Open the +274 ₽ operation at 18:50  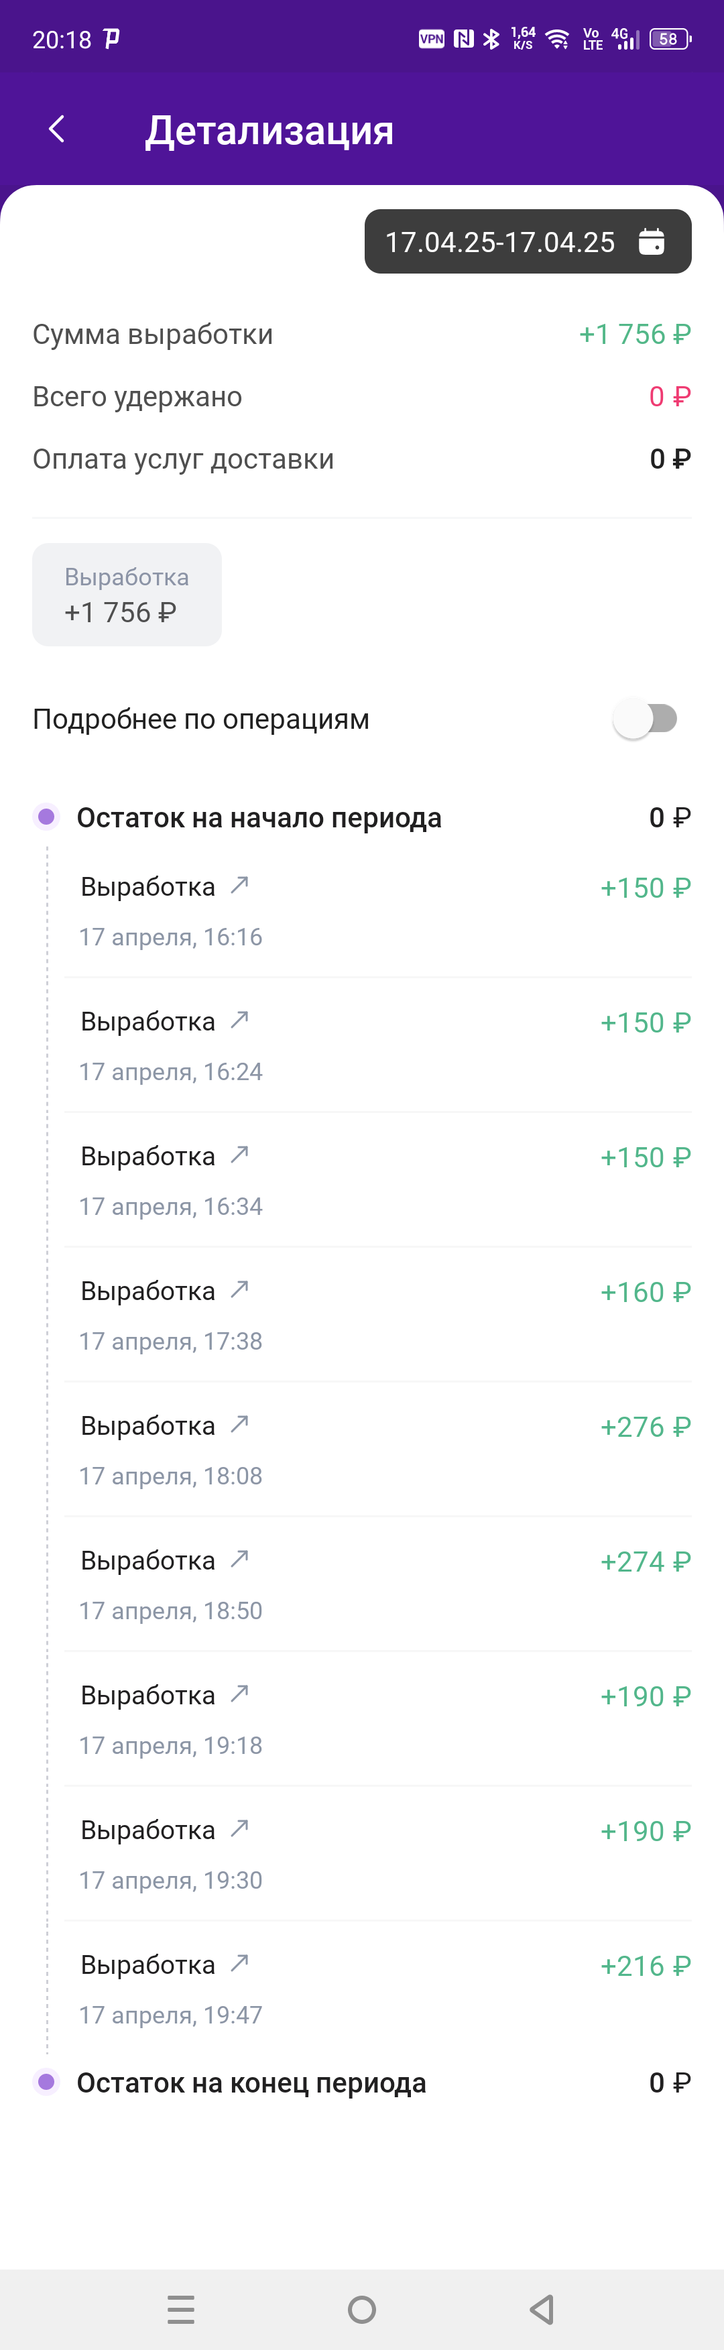(378, 1584)
